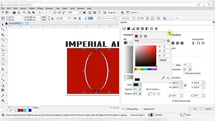
Task: Pick the eyedropper in color popup
Action: [163, 78]
